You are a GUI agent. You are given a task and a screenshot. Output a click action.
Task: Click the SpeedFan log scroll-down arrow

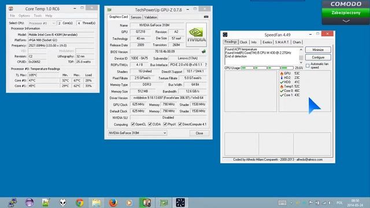[301, 62]
